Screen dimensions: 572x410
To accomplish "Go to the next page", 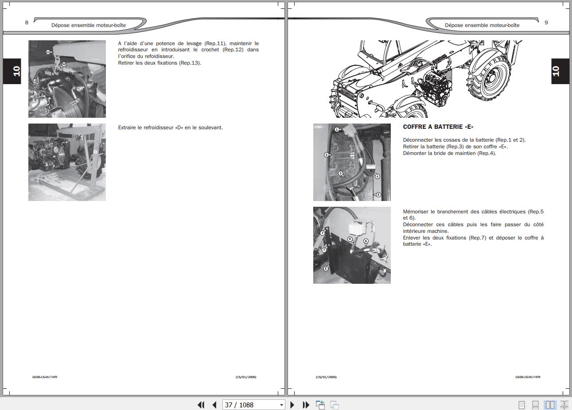I will pyautogui.click(x=292, y=405).
